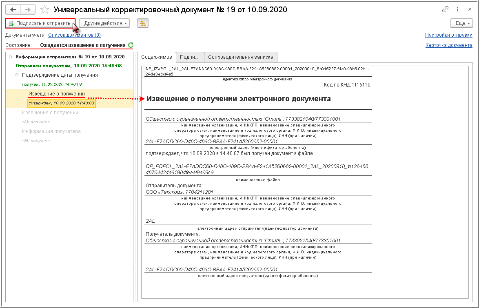Screen dimensions: 479x308
Task: Click heading 'Извещение о получении электронного документа'
Action: click(x=239, y=99)
